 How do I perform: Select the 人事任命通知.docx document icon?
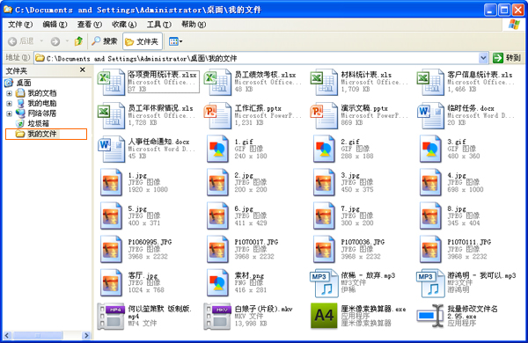(111, 149)
